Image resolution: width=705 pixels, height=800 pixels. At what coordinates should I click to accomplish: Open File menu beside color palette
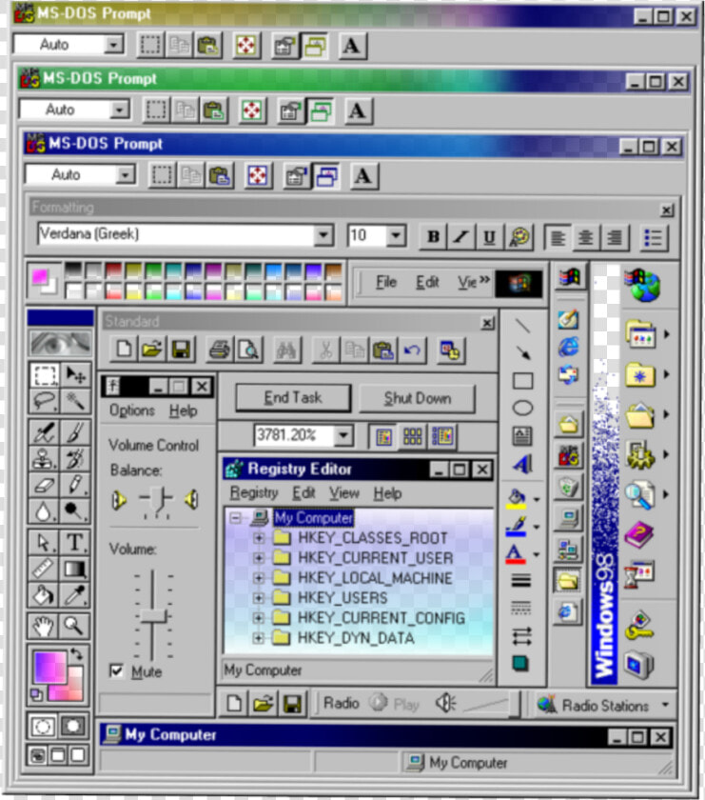coord(386,282)
